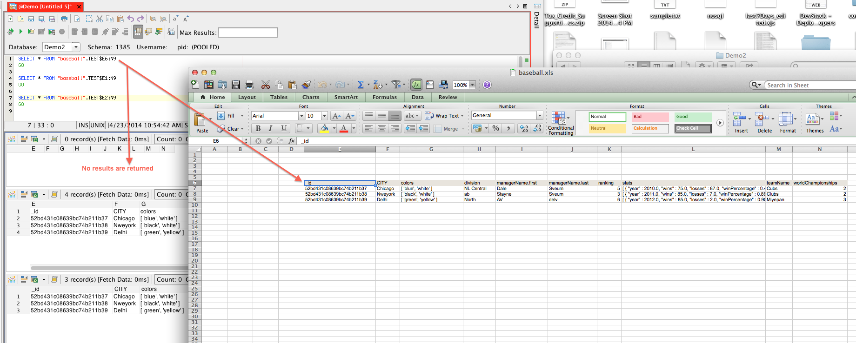Click the Sort A-Z icon in Excel
Viewport: 856px width, 343px height.
pos(378,85)
